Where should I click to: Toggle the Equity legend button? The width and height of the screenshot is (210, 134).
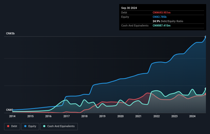pyautogui.click(x=30, y=126)
